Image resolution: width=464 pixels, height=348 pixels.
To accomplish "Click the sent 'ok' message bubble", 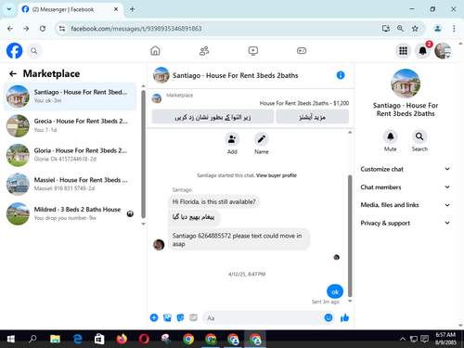I will (x=335, y=291).
